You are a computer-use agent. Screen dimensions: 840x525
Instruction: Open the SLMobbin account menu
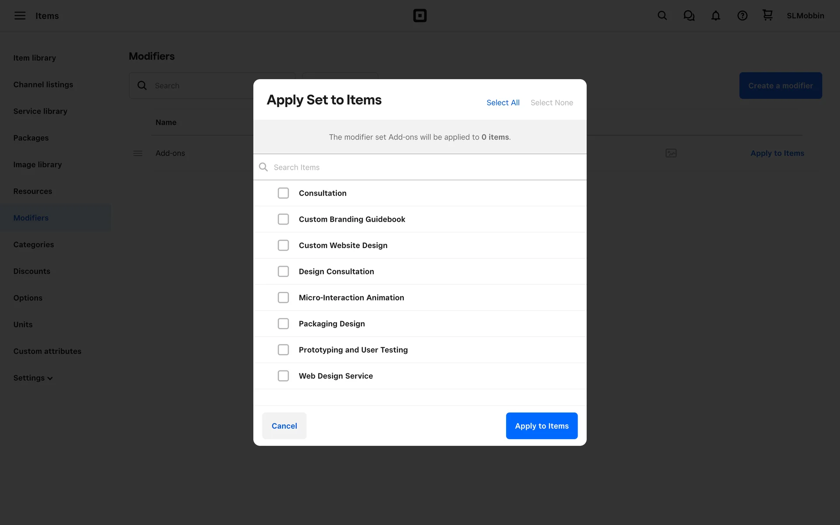[805, 16]
